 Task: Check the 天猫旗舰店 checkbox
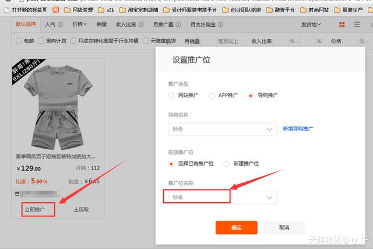pos(146,41)
